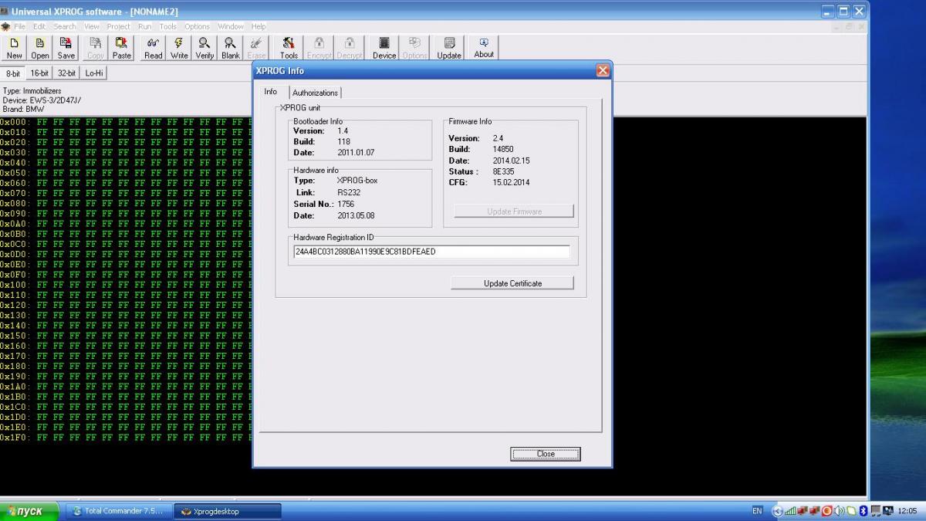
Task: Switch view to 8-bit mode
Action: [x=13, y=73]
